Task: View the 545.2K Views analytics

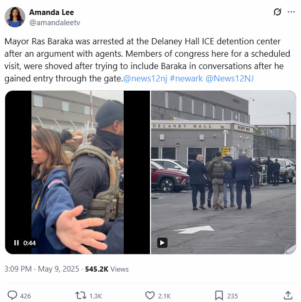Action: coord(107,269)
